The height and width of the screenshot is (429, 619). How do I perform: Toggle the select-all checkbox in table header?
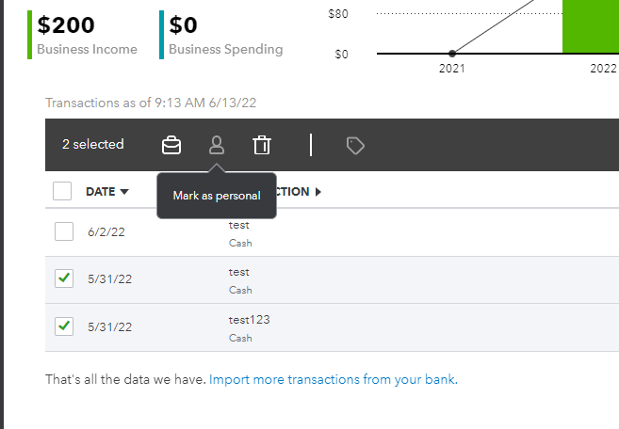pos(63,191)
